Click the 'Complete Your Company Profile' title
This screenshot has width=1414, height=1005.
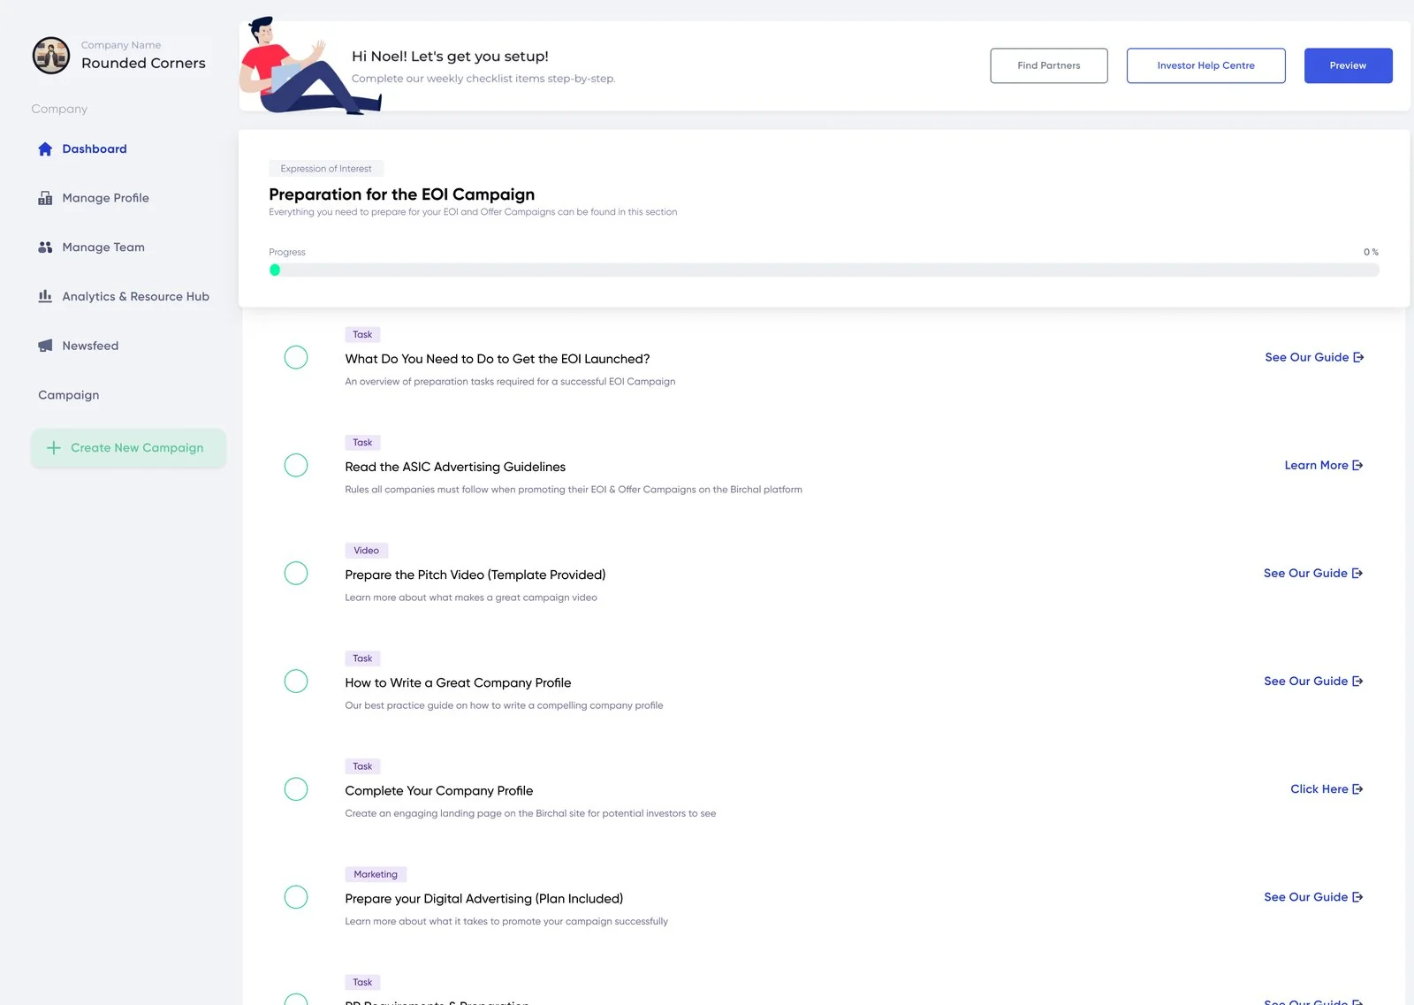point(439,790)
